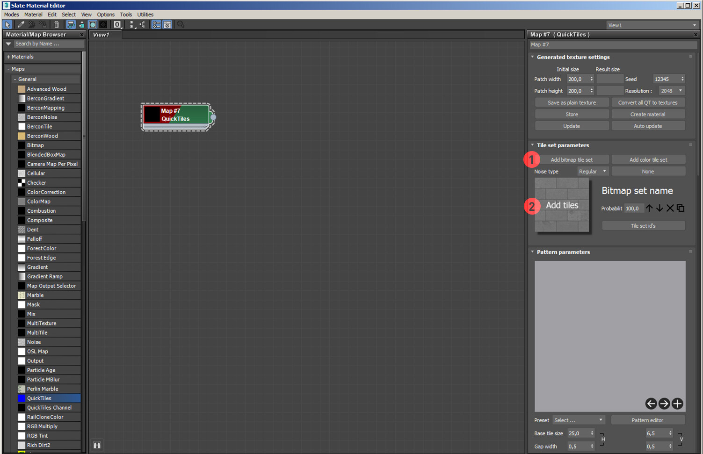Click the previous pattern left arrow
Screen dimensions: 703x454
pos(651,404)
